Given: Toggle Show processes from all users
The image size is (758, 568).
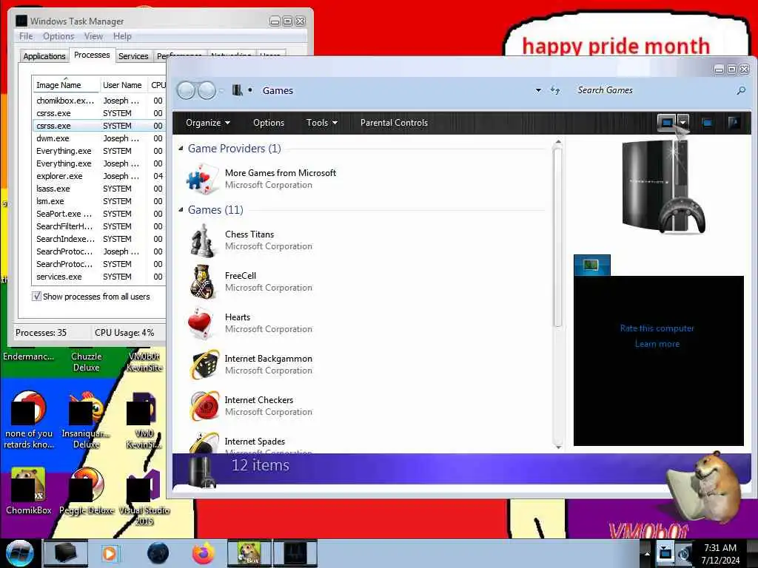Looking at the screenshot, I should [x=36, y=296].
